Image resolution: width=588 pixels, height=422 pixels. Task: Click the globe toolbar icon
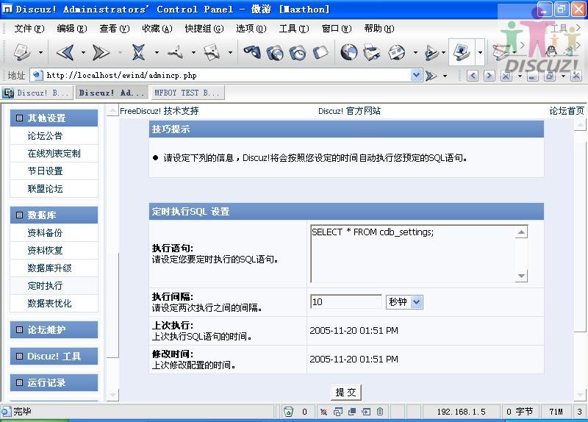(x=348, y=52)
